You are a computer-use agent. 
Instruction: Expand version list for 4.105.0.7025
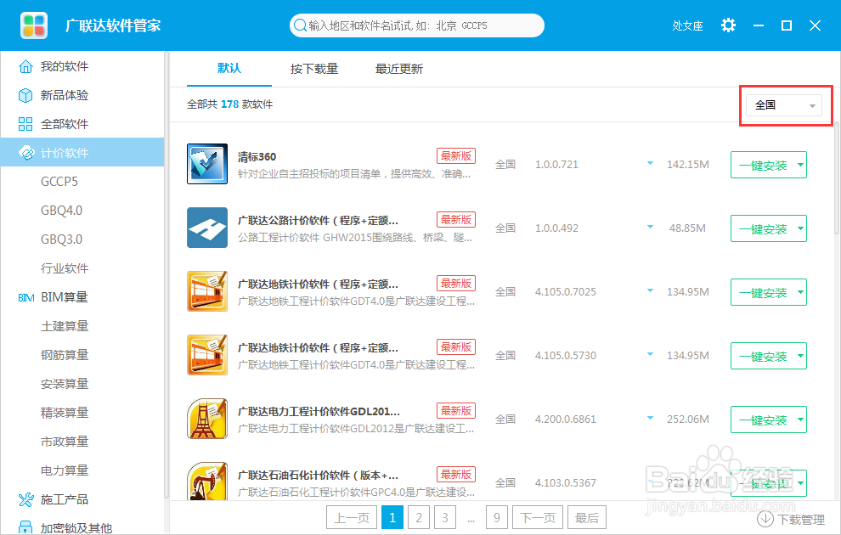tap(650, 291)
